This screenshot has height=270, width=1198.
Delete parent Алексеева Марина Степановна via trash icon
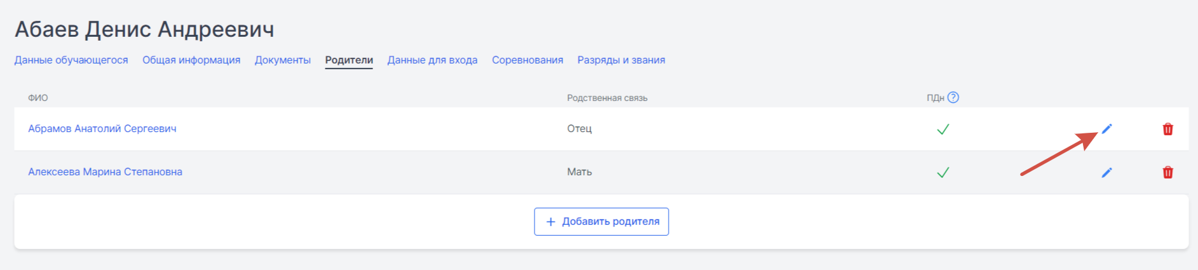pyautogui.click(x=1167, y=172)
